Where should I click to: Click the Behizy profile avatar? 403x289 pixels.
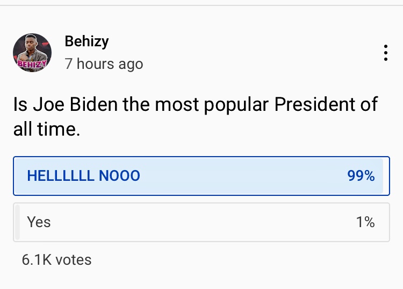[32, 53]
